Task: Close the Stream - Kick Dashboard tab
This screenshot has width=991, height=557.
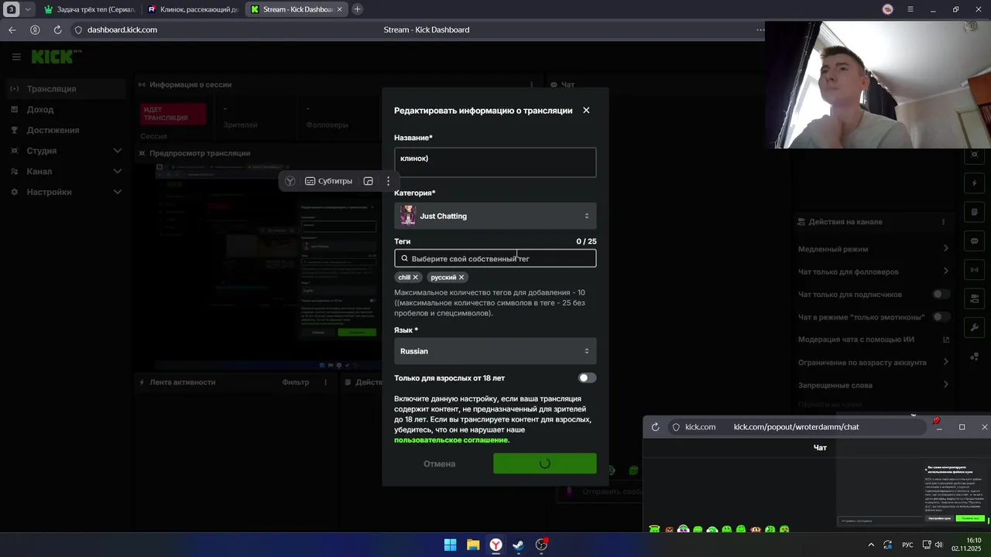Action: tap(339, 9)
